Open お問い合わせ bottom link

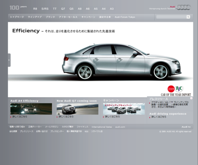tap(42, 132)
